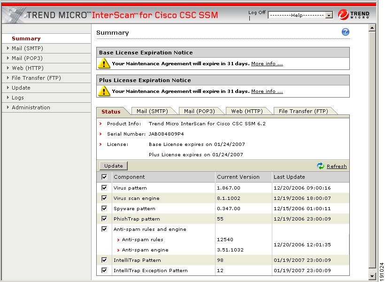385x282 pixels.
Task: Uncheck the IntelliTrap Exception Pattern checkbox
Action: (x=104, y=270)
